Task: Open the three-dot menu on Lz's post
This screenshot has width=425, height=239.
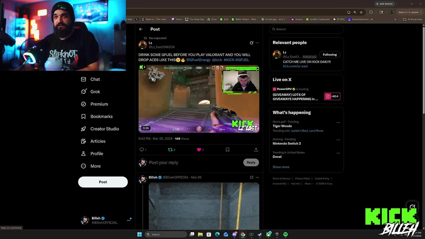Action: (x=257, y=43)
